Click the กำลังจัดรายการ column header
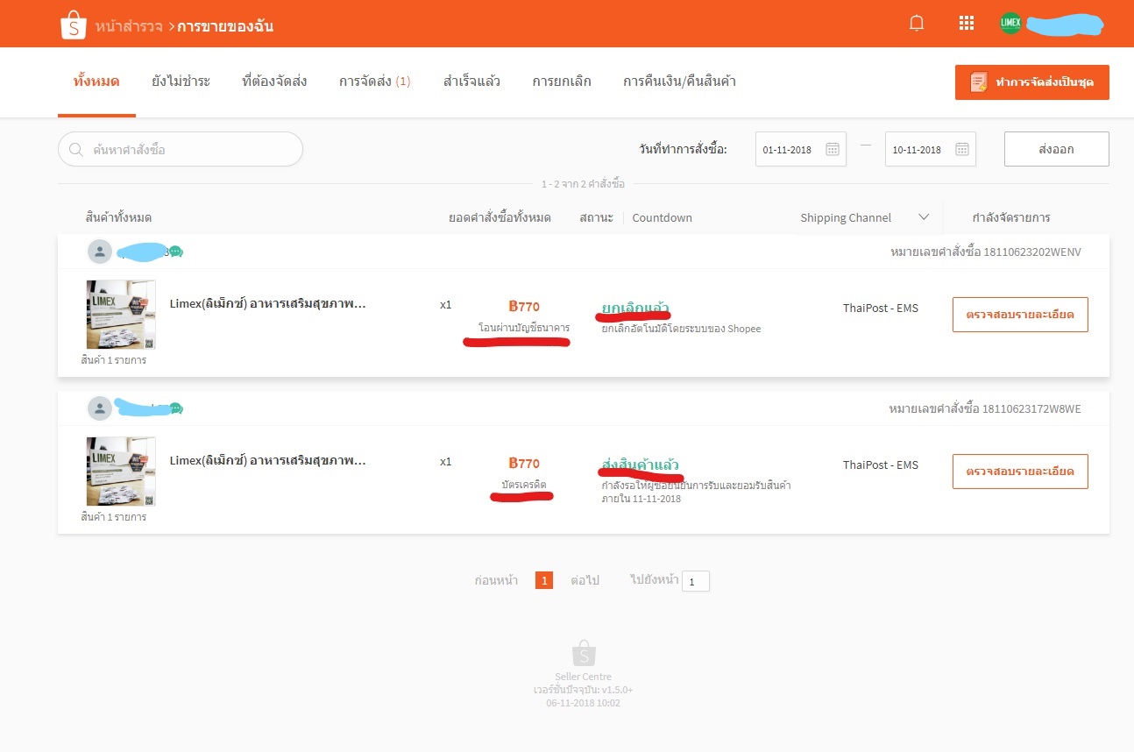 (x=1011, y=217)
